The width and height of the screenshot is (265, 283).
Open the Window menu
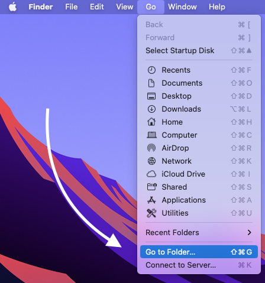coord(182,7)
